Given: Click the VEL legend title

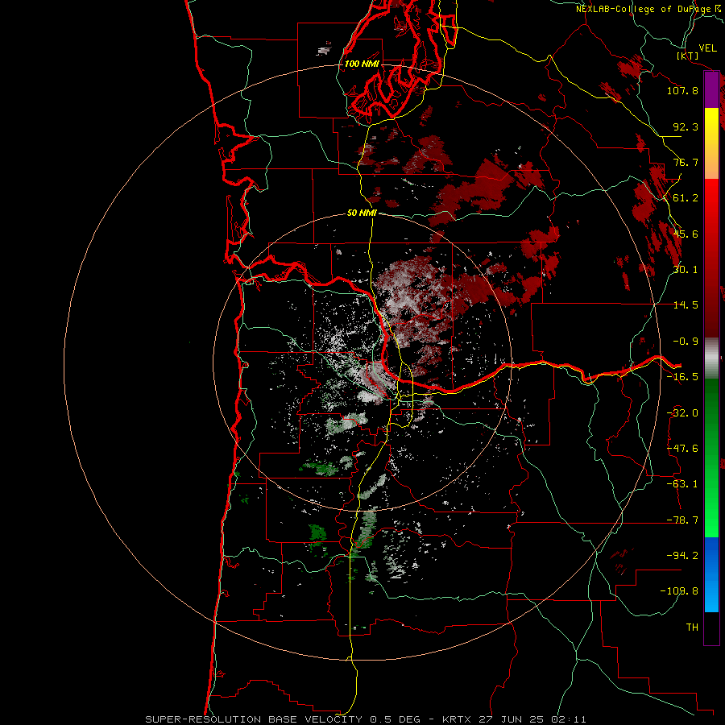Looking at the screenshot, I should [708, 48].
